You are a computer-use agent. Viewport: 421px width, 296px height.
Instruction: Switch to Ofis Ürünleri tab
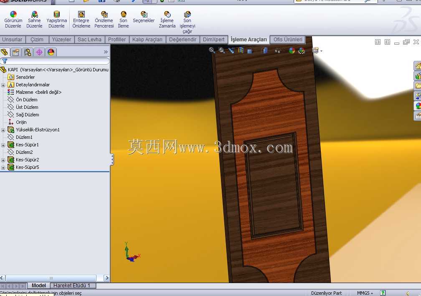(x=288, y=40)
